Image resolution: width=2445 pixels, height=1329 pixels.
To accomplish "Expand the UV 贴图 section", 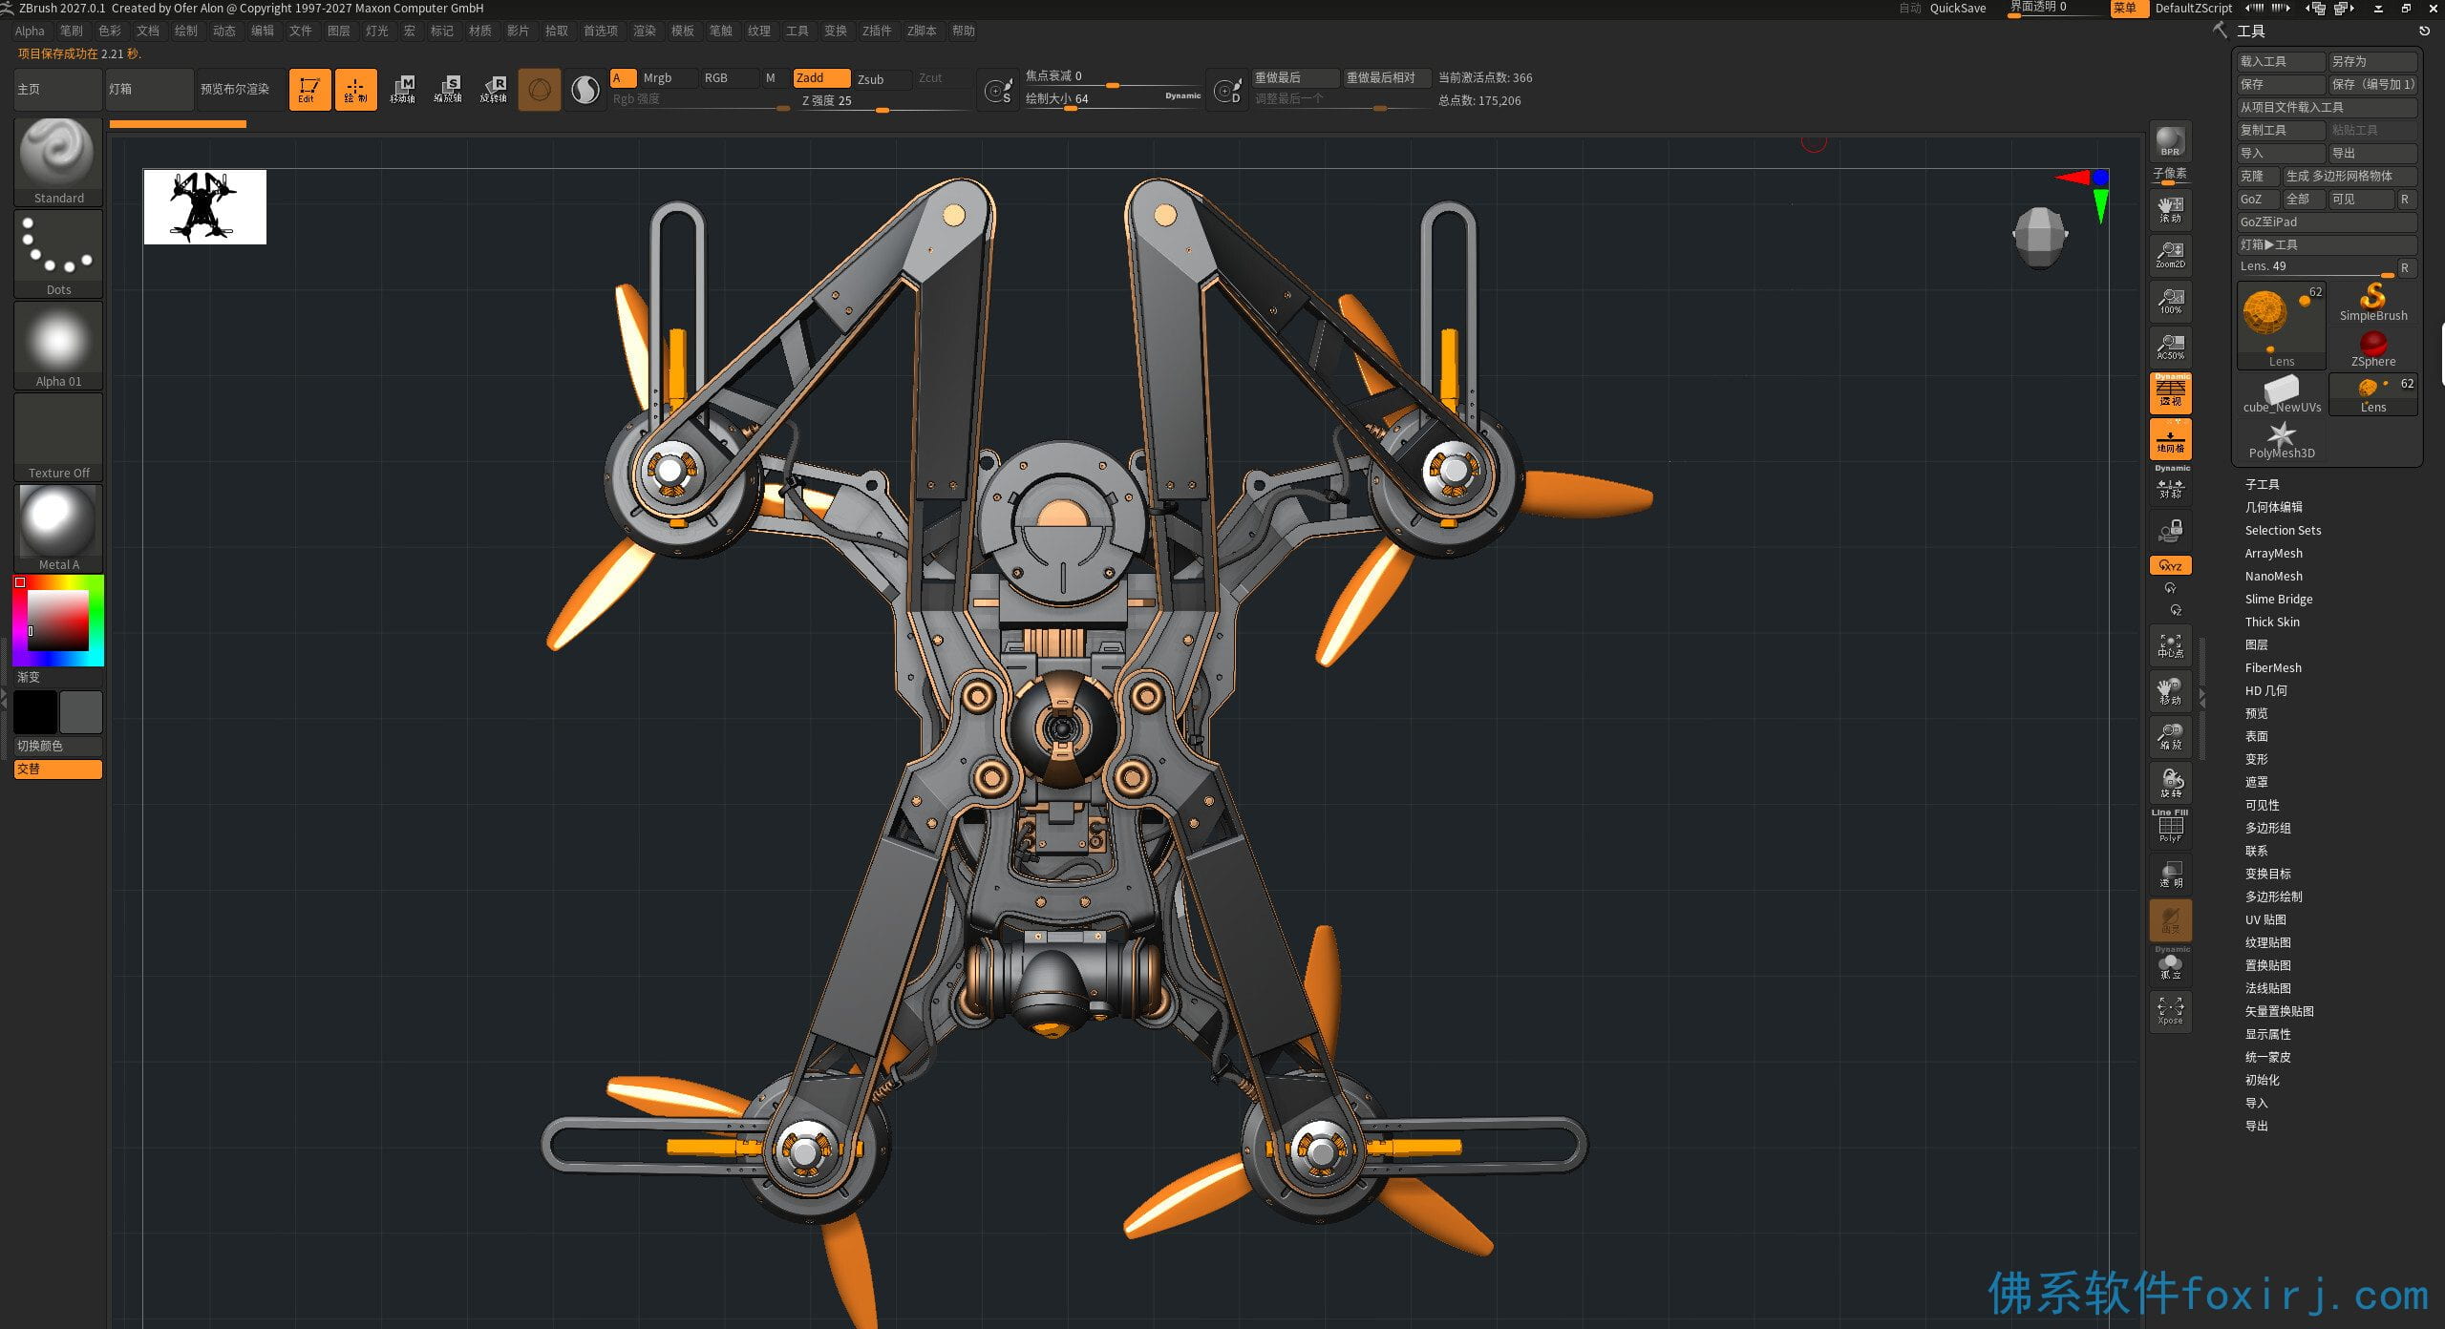I will (x=2265, y=919).
